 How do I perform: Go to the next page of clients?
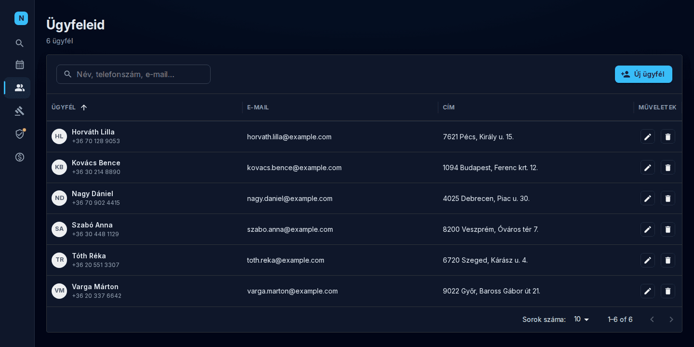[671, 320]
